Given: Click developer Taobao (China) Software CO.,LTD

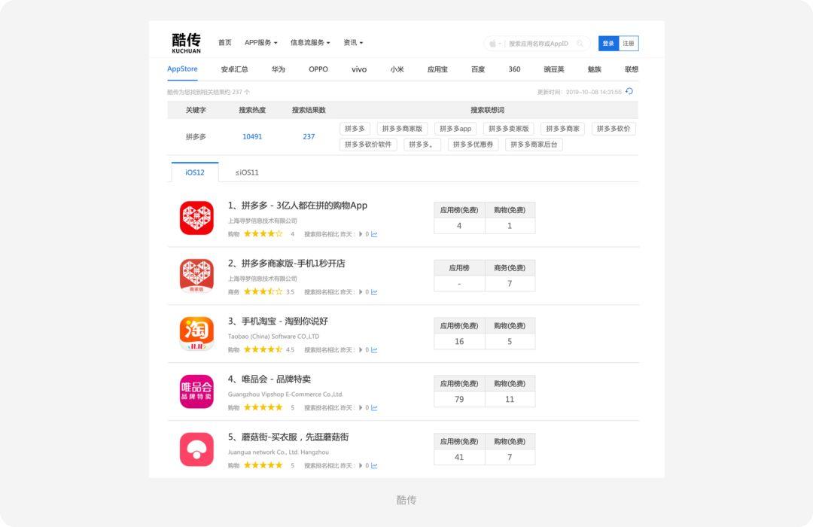Looking at the screenshot, I should click(x=274, y=337).
